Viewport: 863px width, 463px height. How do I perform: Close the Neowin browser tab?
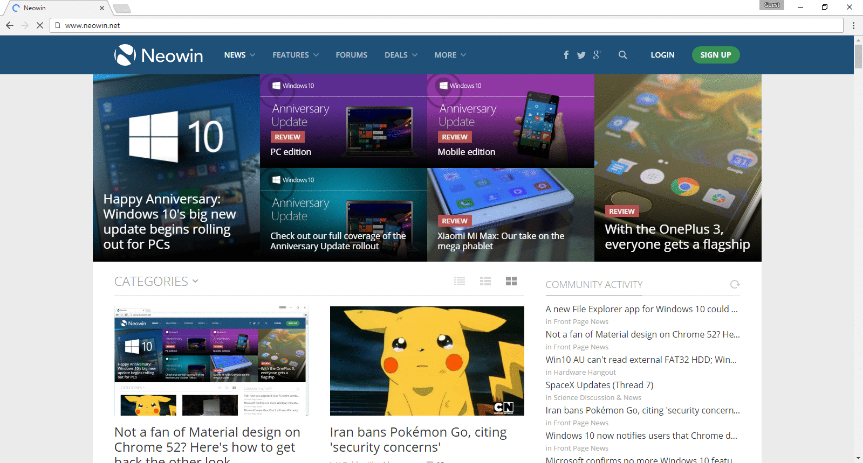[102, 8]
